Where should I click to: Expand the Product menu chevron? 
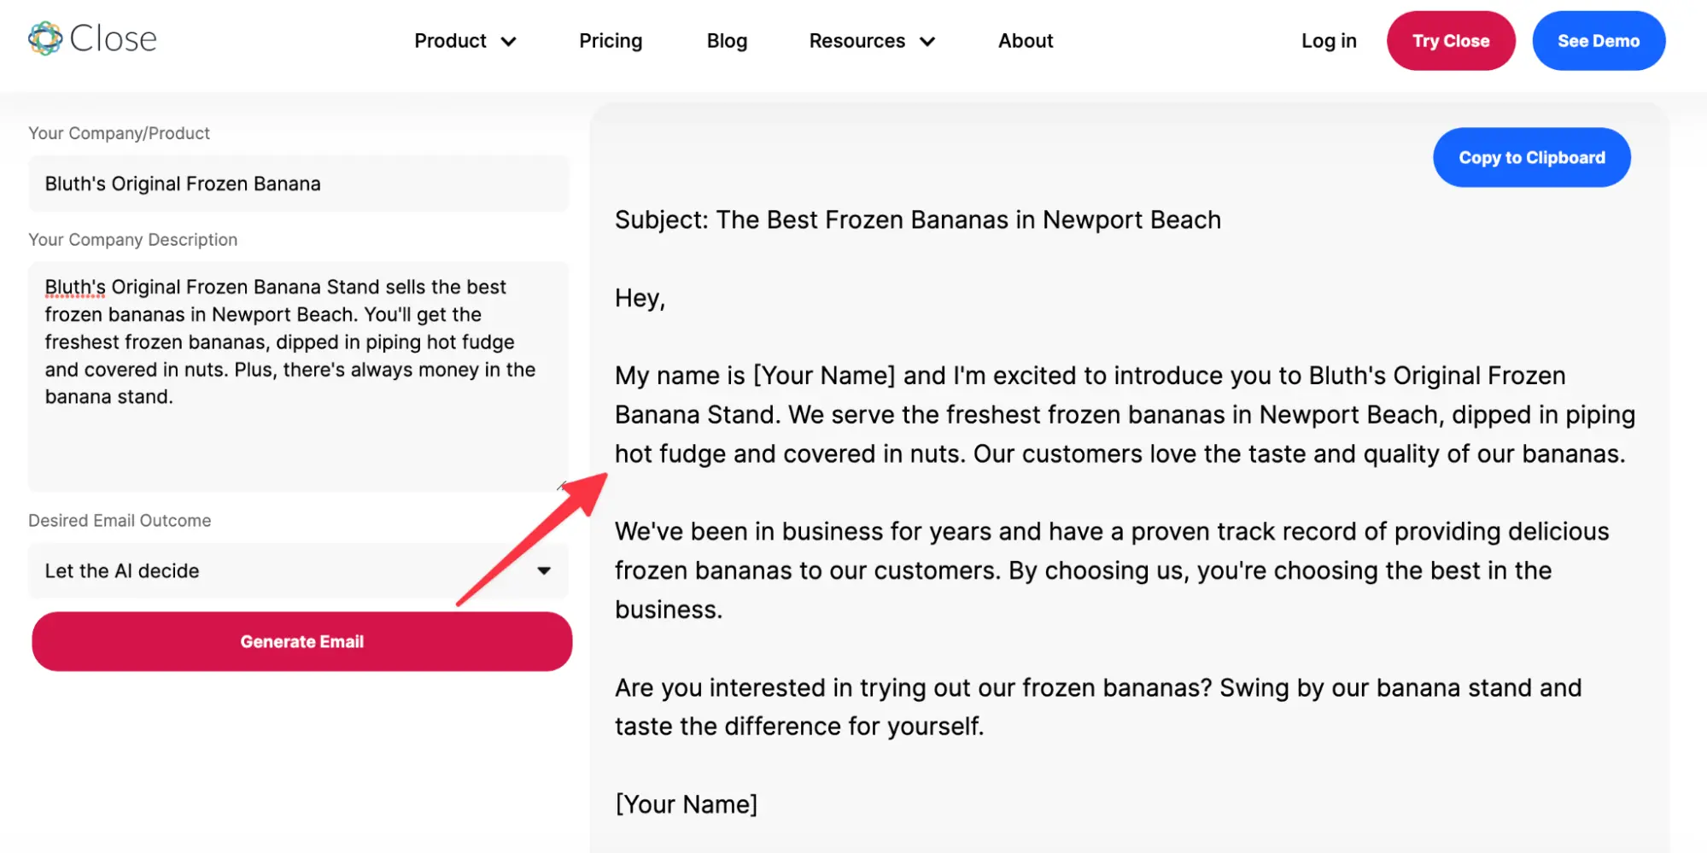click(509, 42)
